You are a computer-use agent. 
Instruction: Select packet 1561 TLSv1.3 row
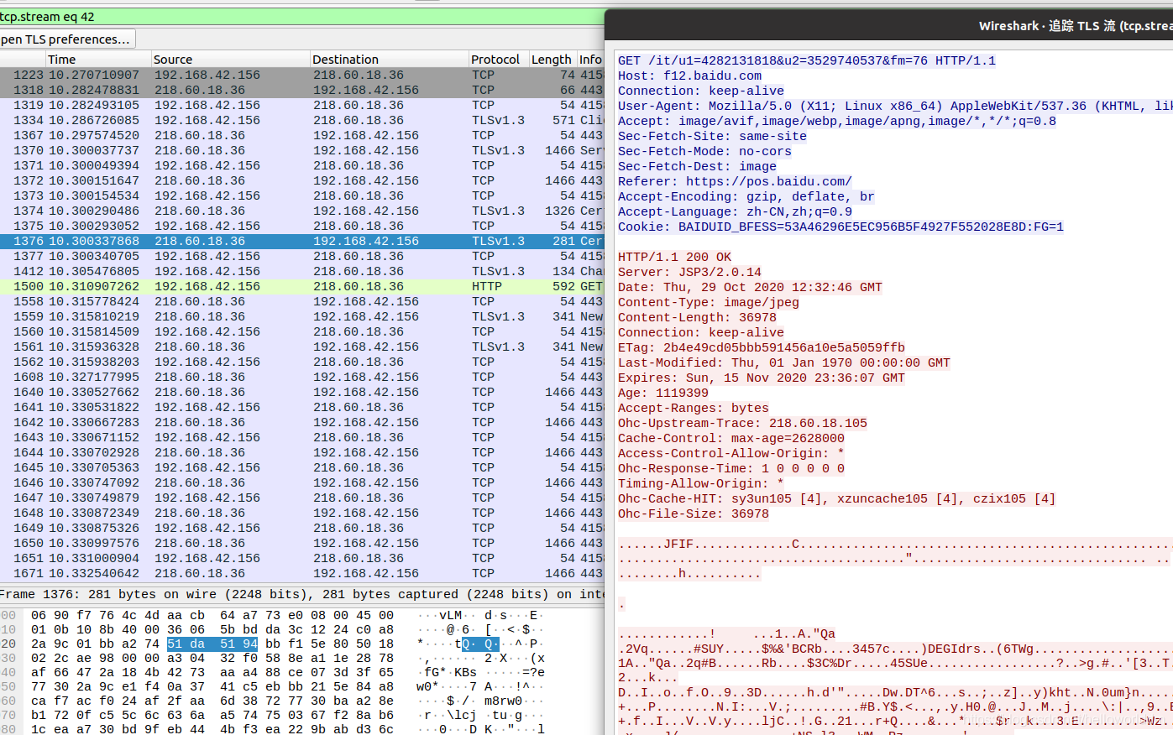click(x=302, y=347)
